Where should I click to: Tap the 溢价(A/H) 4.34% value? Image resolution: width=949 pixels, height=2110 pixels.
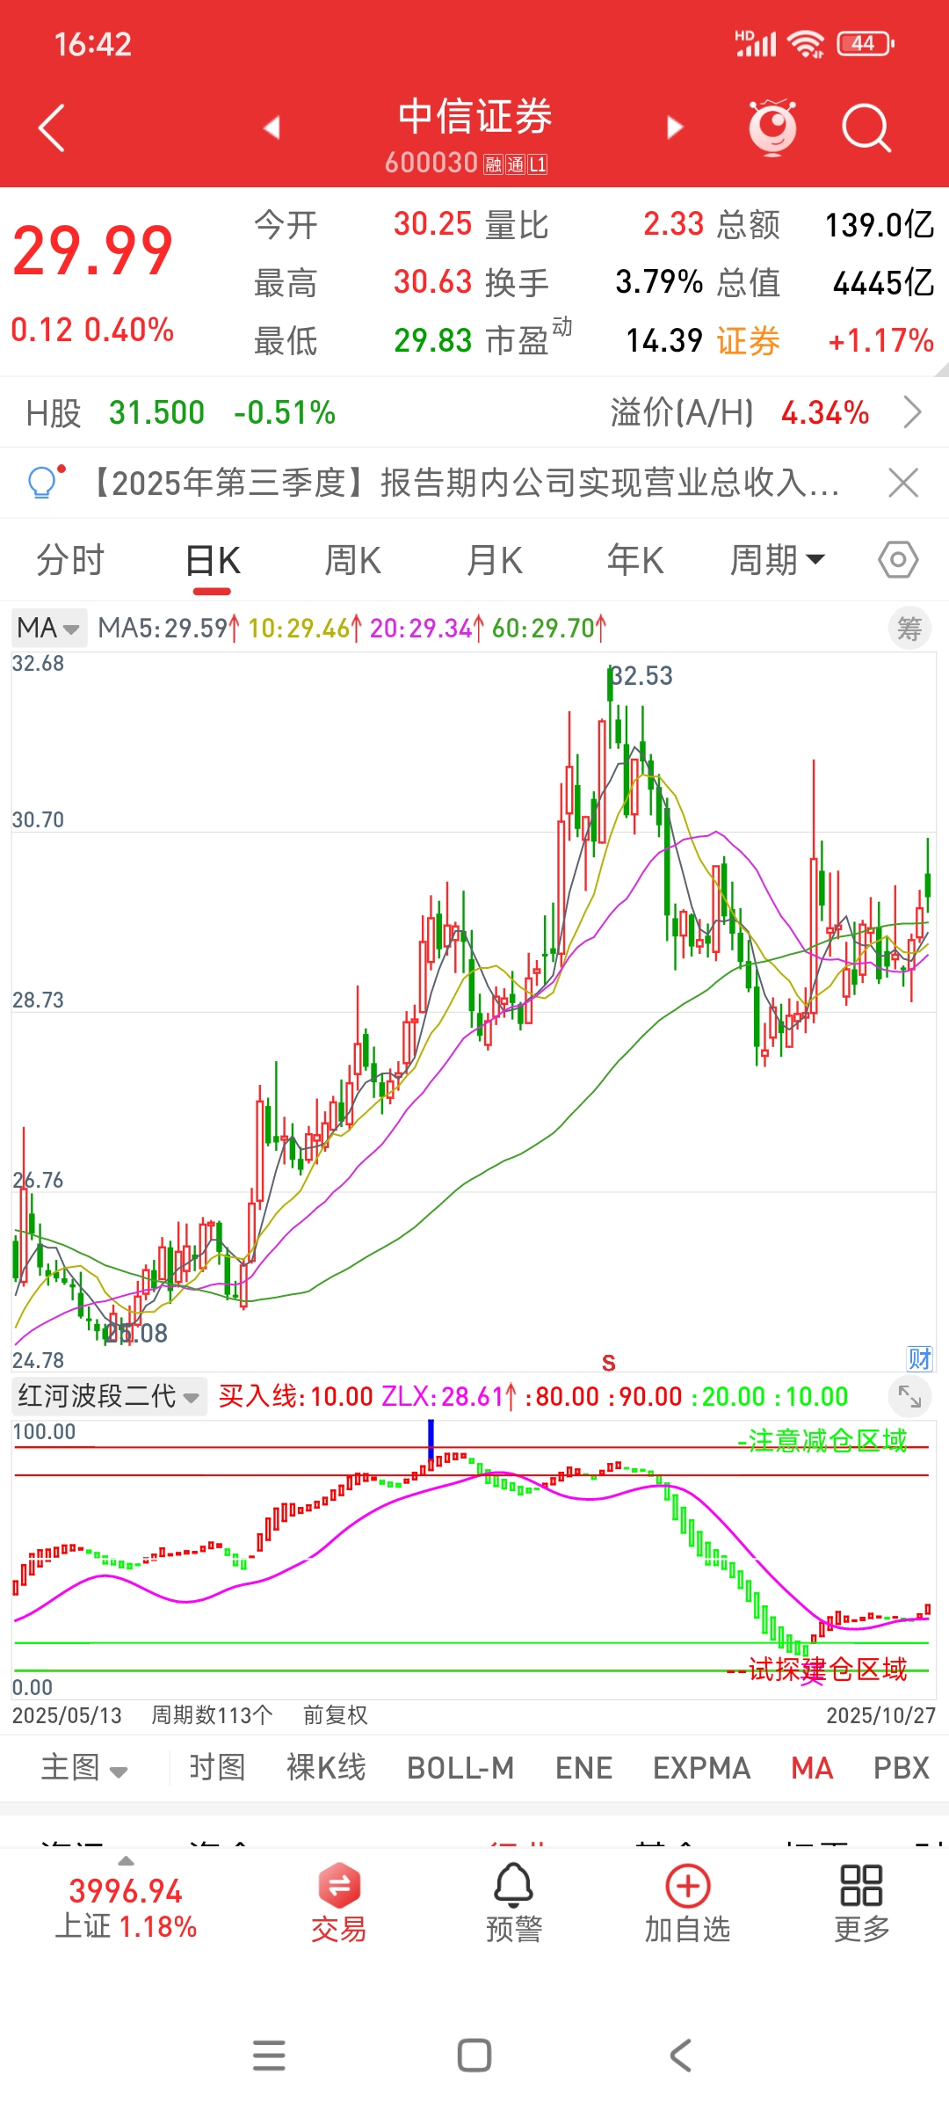(825, 411)
